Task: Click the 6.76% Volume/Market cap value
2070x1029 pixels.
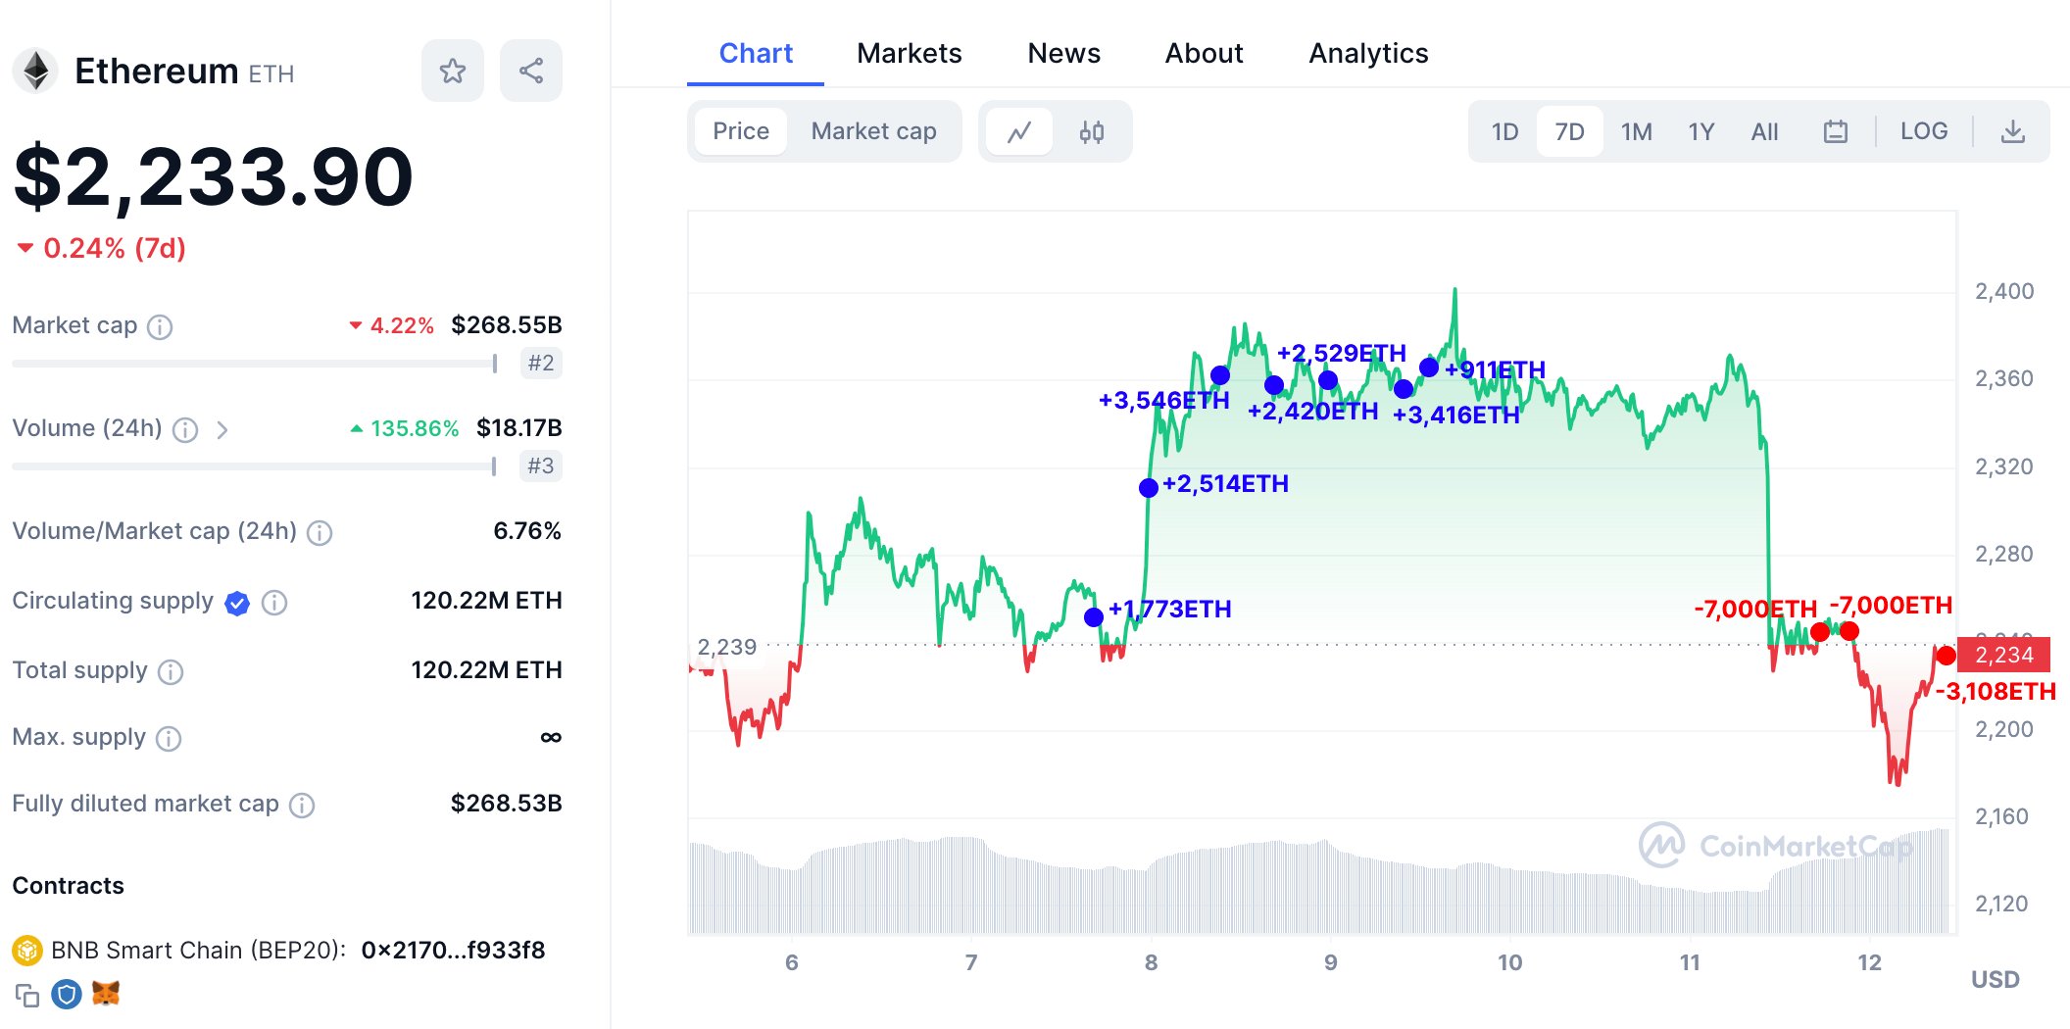Action: [527, 530]
